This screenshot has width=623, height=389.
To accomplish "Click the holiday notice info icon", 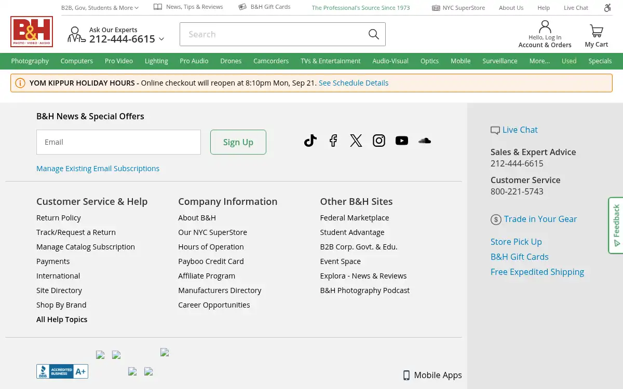I will click(x=20, y=83).
